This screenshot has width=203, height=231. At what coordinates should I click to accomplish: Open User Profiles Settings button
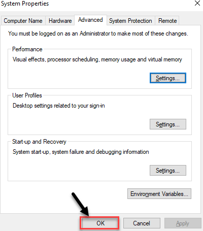pyautogui.click(x=168, y=124)
